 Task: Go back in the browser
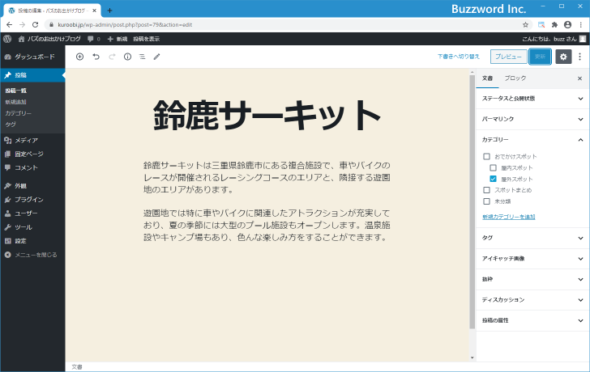coord(10,25)
